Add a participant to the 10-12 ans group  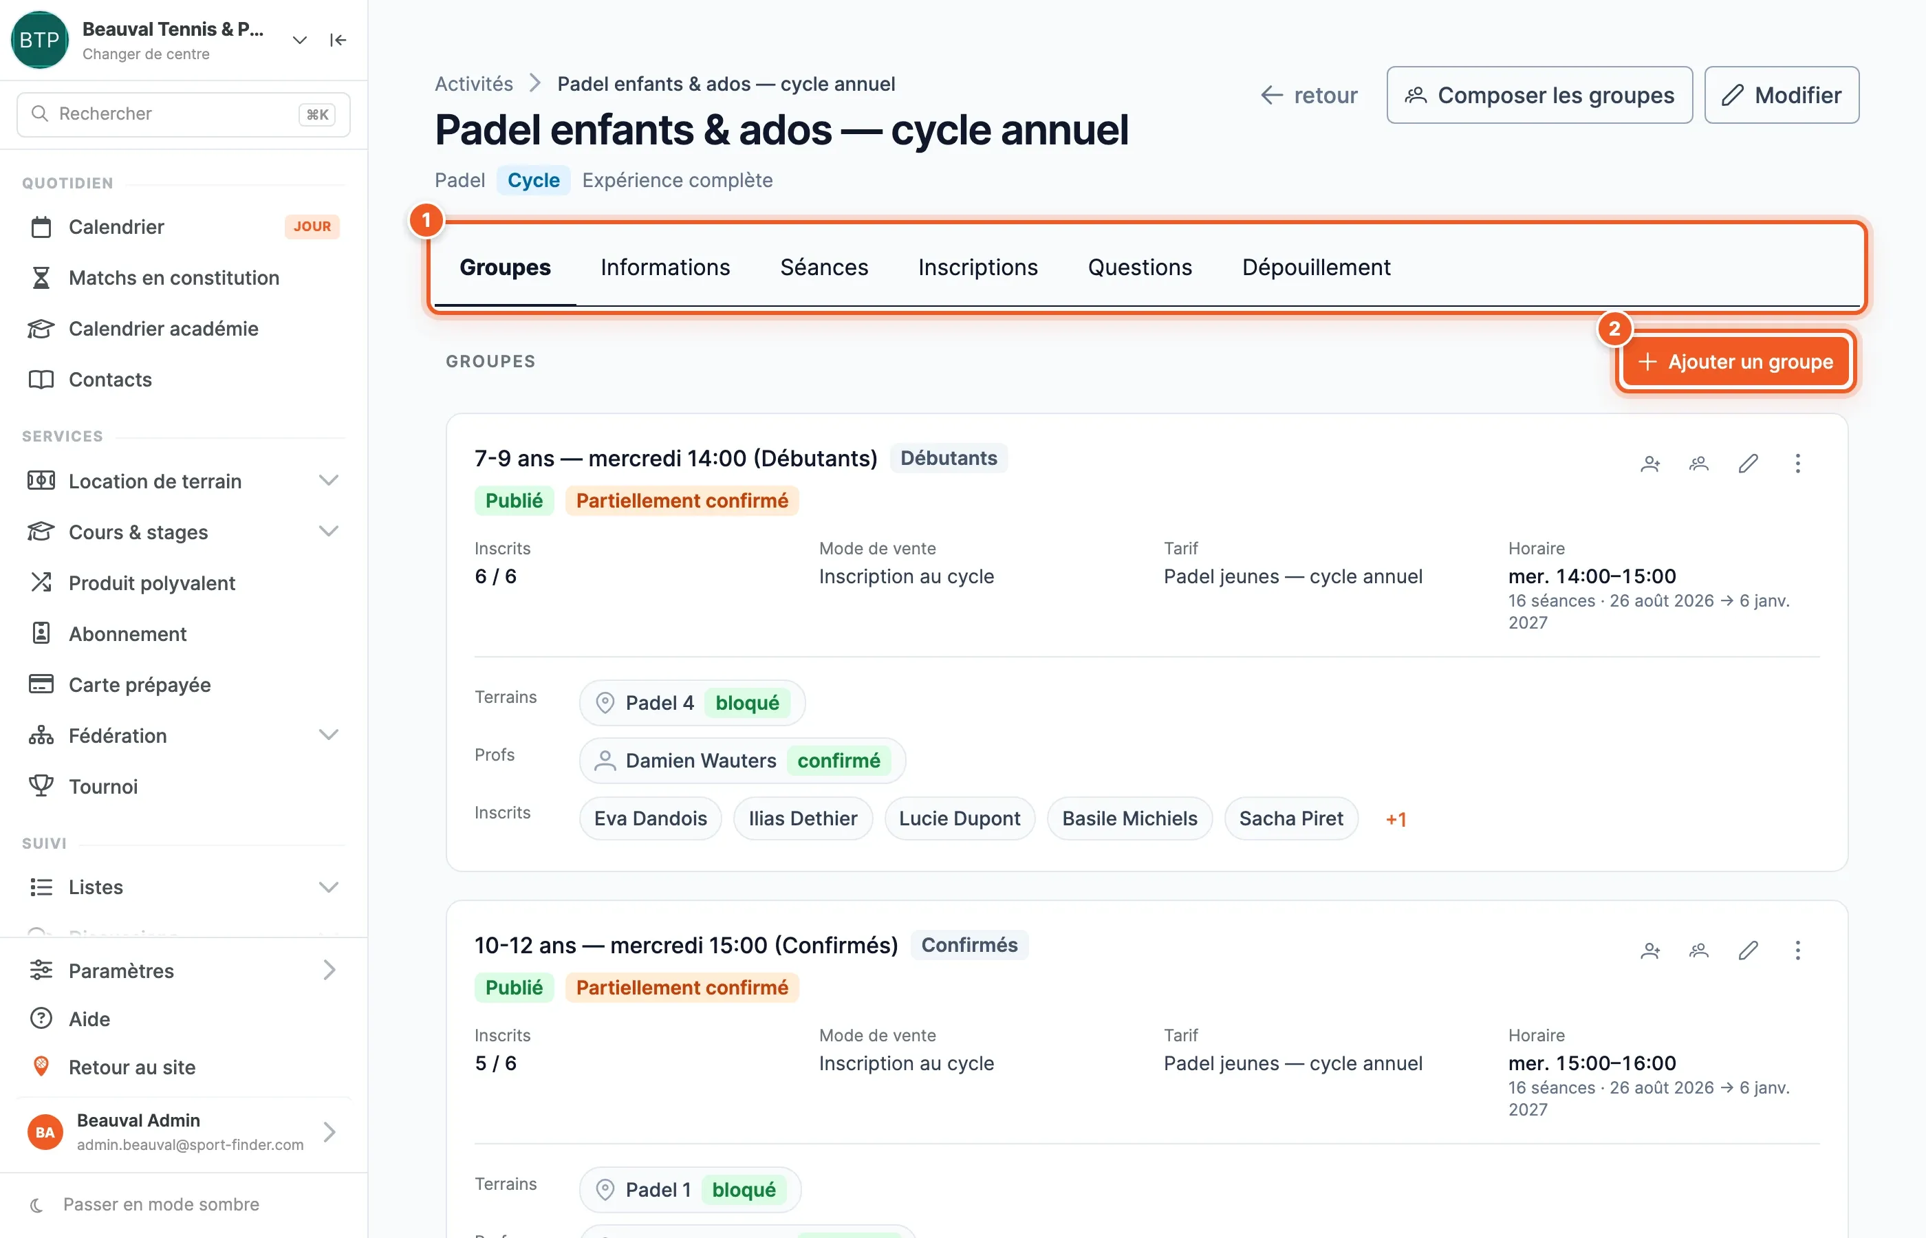pyautogui.click(x=1649, y=951)
